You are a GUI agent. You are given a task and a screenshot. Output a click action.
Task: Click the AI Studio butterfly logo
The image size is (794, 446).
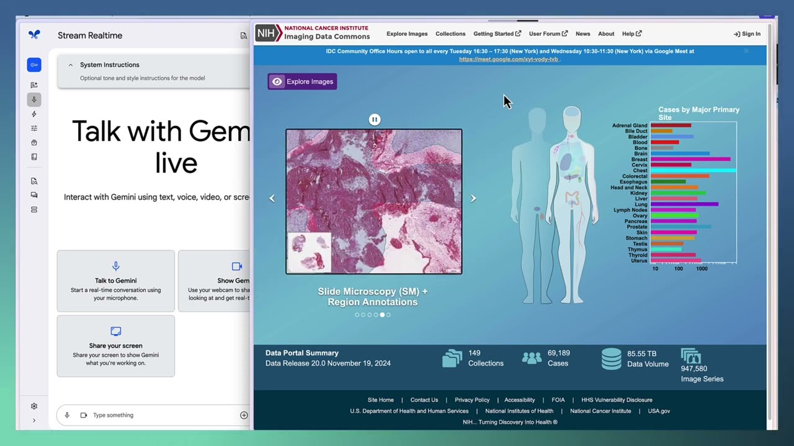tap(34, 35)
